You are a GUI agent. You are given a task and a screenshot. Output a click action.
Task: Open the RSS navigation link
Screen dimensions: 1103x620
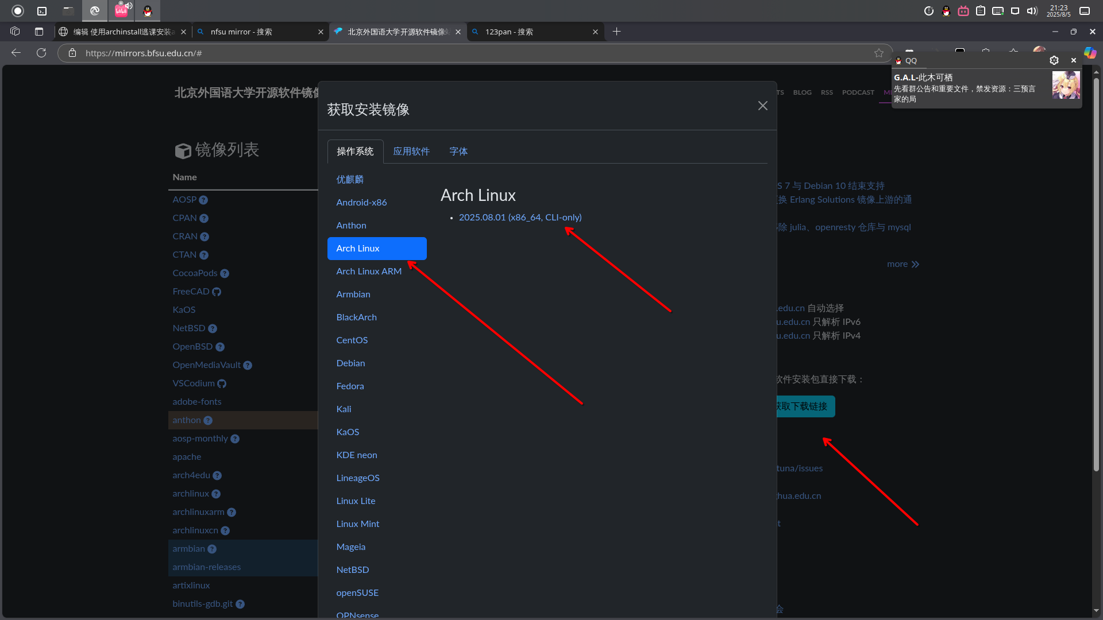[827, 92]
